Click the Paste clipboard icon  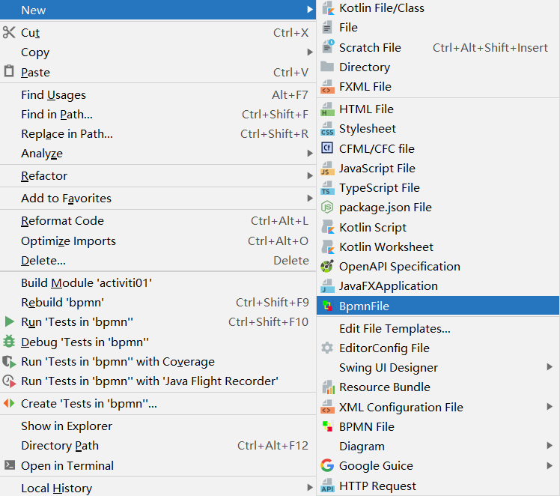click(x=9, y=71)
